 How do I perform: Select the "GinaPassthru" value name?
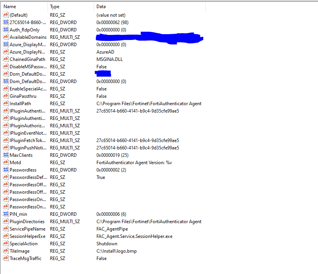click(23, 96)
